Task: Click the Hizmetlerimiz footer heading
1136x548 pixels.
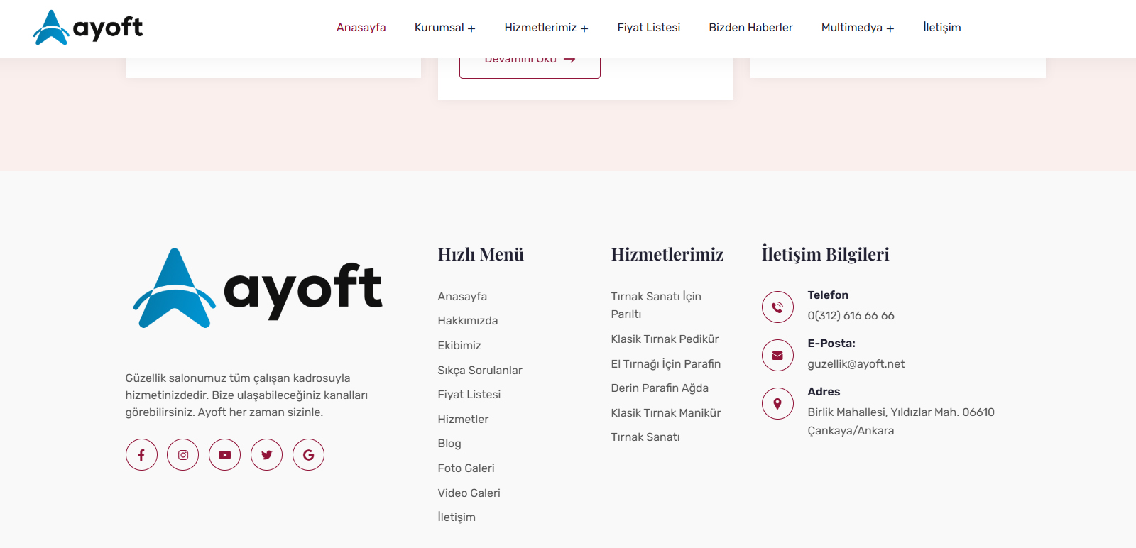Action: pos(667,254)
